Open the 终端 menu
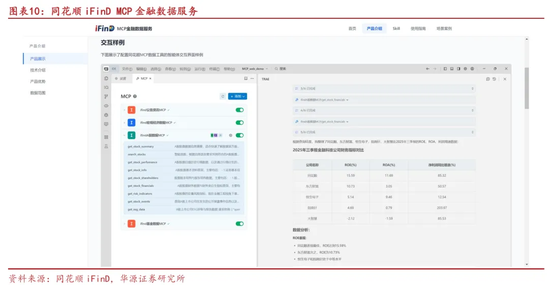The width and height of the screenshot is (549, 285). (215, 69)
